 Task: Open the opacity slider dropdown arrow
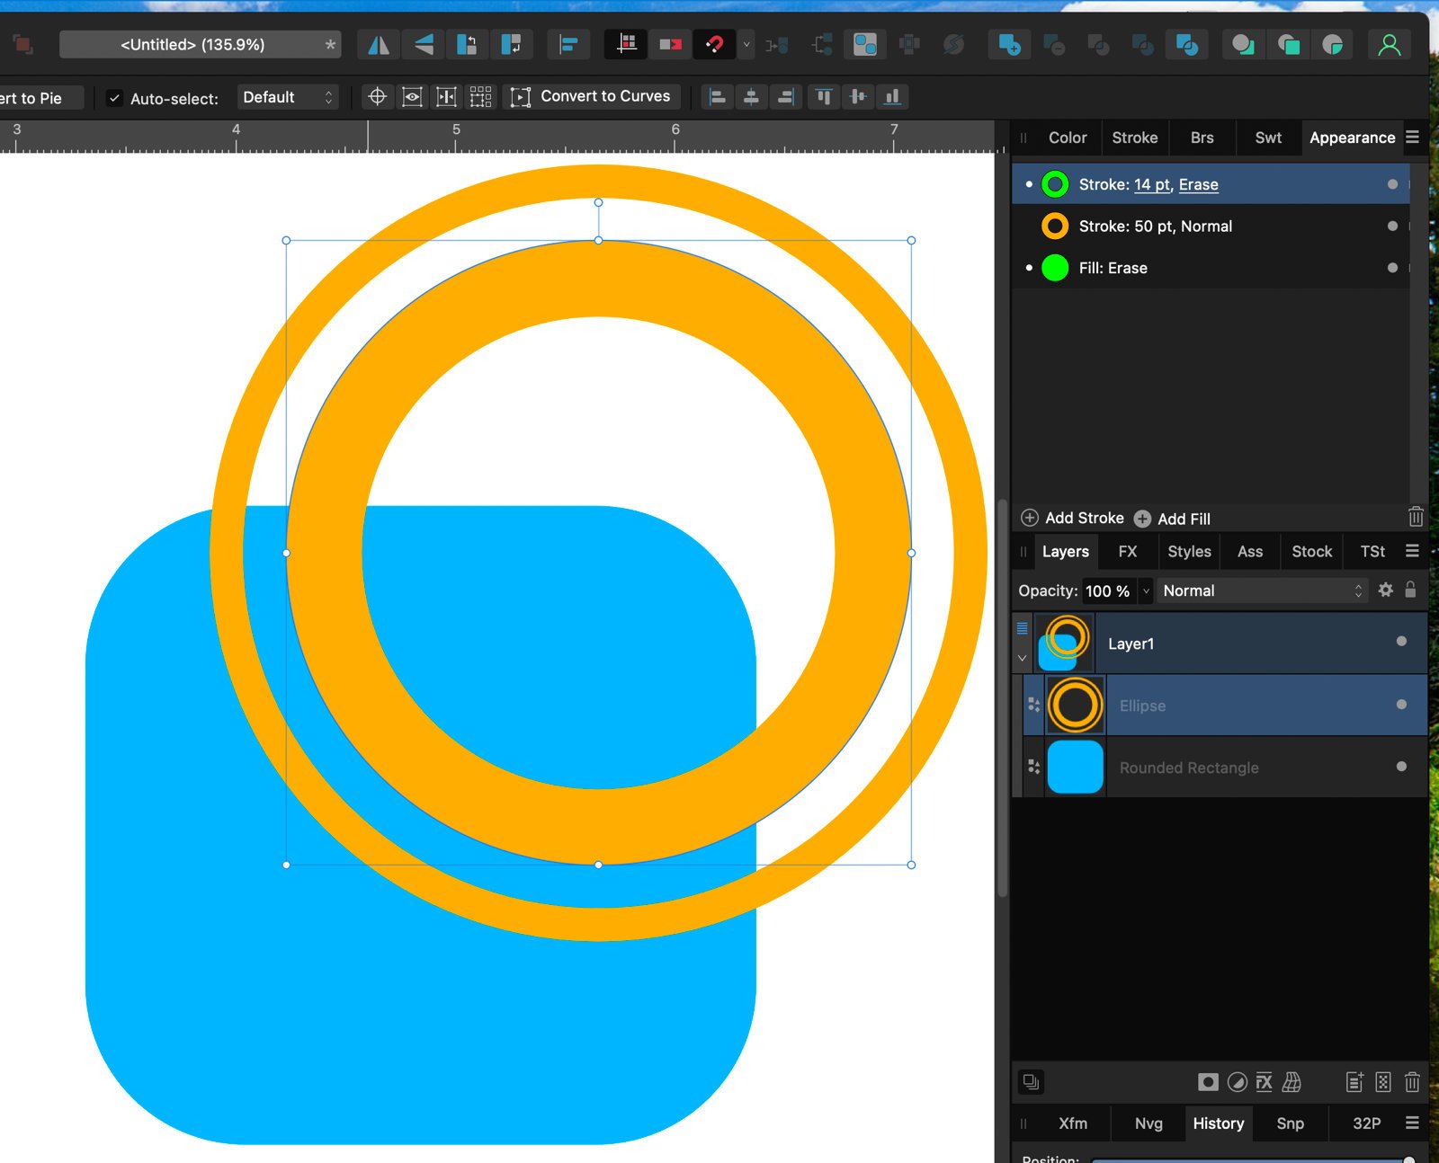[1146, 590]
